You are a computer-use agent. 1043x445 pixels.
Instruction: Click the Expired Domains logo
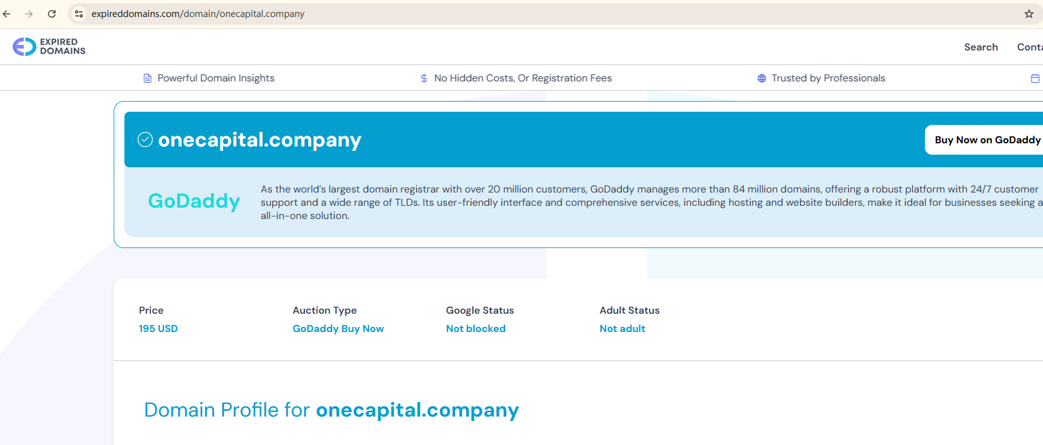click(49, 47)
